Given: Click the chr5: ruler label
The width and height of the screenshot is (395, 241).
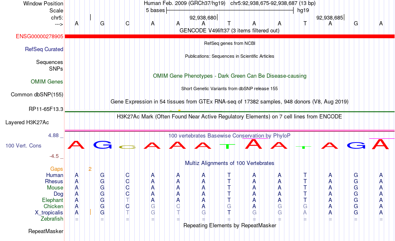Looking at the screenshot, I should click(x=57, y=17).
